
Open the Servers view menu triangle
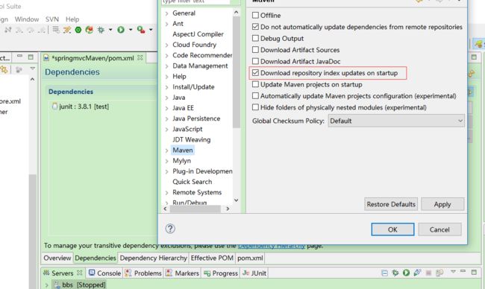pyautogui.click(x=453, y=272)
